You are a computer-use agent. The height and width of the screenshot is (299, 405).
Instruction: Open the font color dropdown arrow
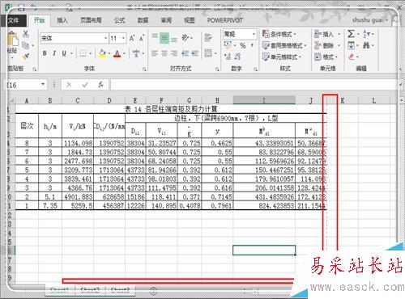point(124,53)
